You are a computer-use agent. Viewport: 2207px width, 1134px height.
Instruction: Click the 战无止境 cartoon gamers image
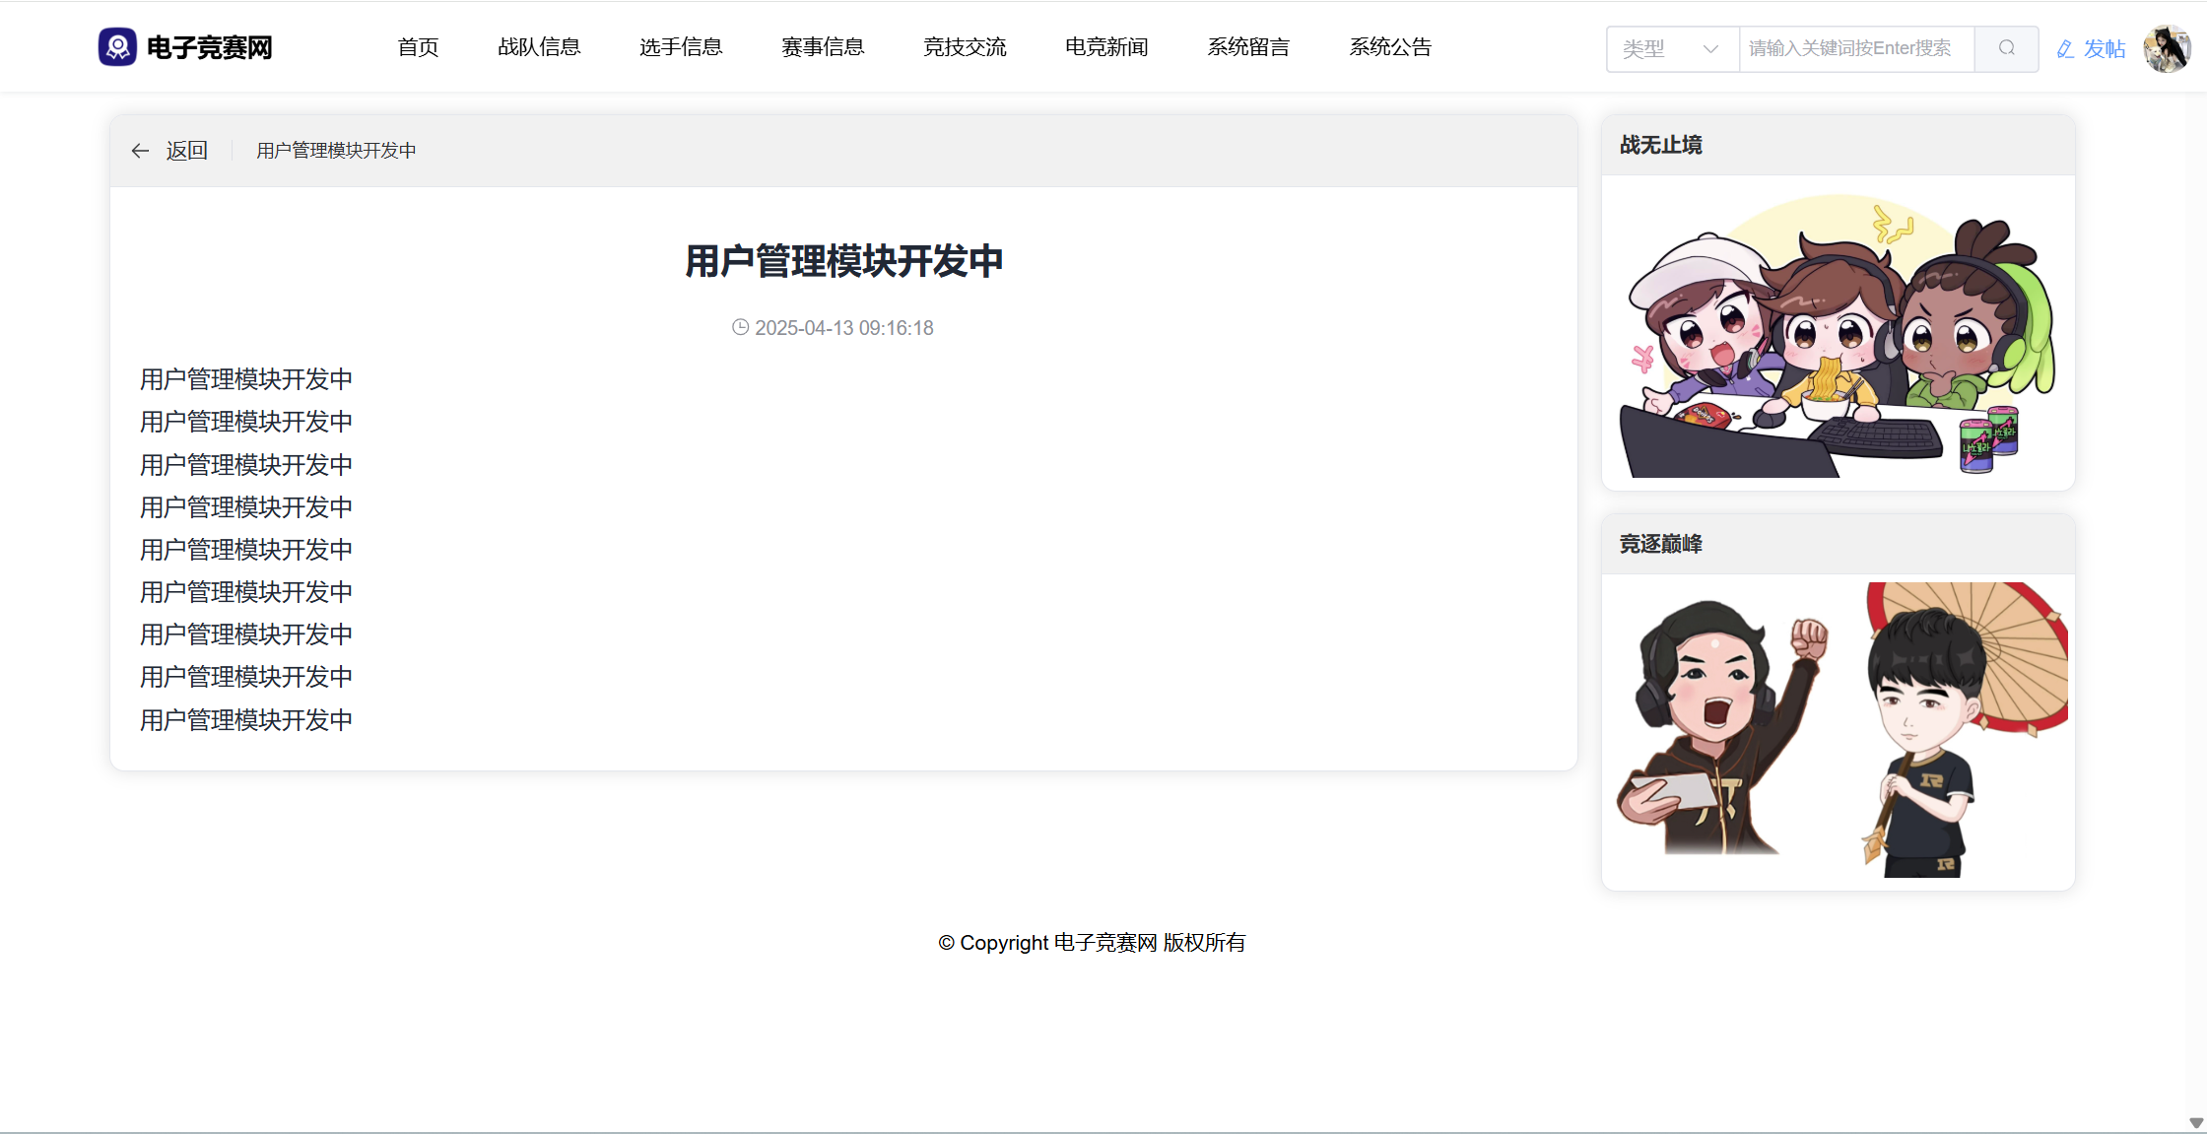click(1838, 335)
